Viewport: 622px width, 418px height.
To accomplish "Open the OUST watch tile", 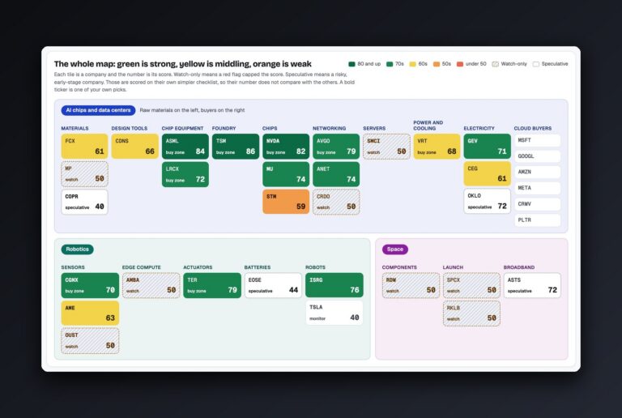I will (x=90, y=341).
